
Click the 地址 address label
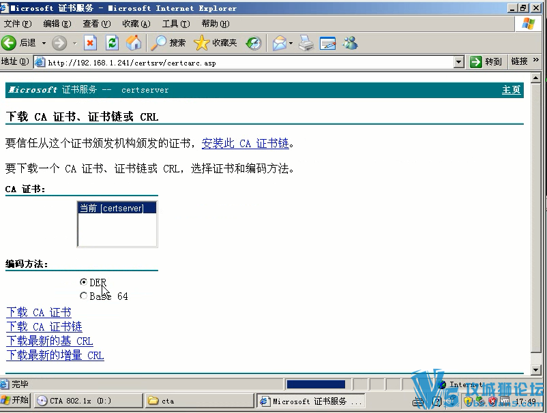click(15, 62)
